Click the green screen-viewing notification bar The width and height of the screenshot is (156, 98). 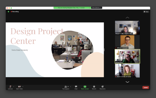click(x=72, y=8)
